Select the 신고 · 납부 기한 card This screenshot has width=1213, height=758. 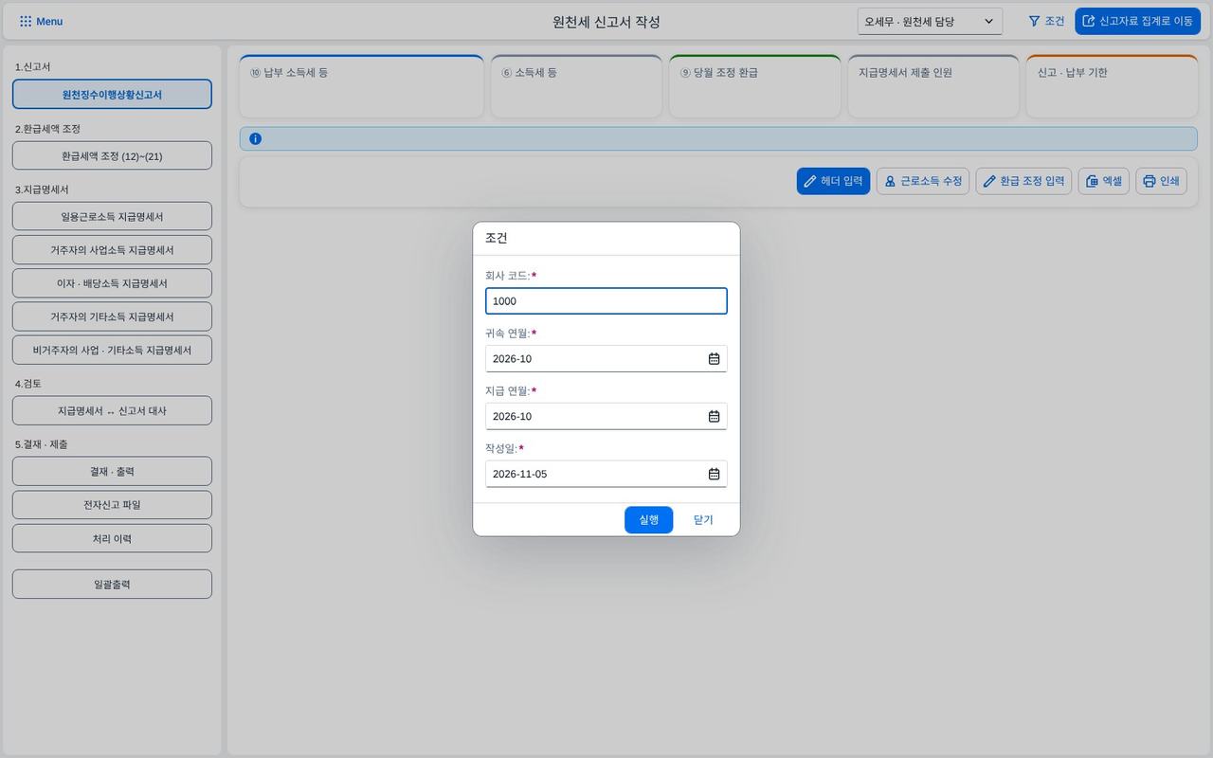click(x=1113, y=86)
